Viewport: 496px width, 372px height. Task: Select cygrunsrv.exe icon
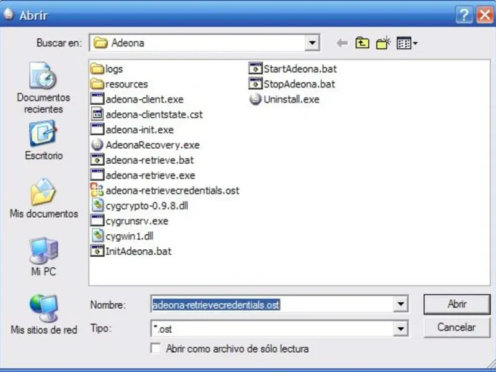click(x=97, y=221)
